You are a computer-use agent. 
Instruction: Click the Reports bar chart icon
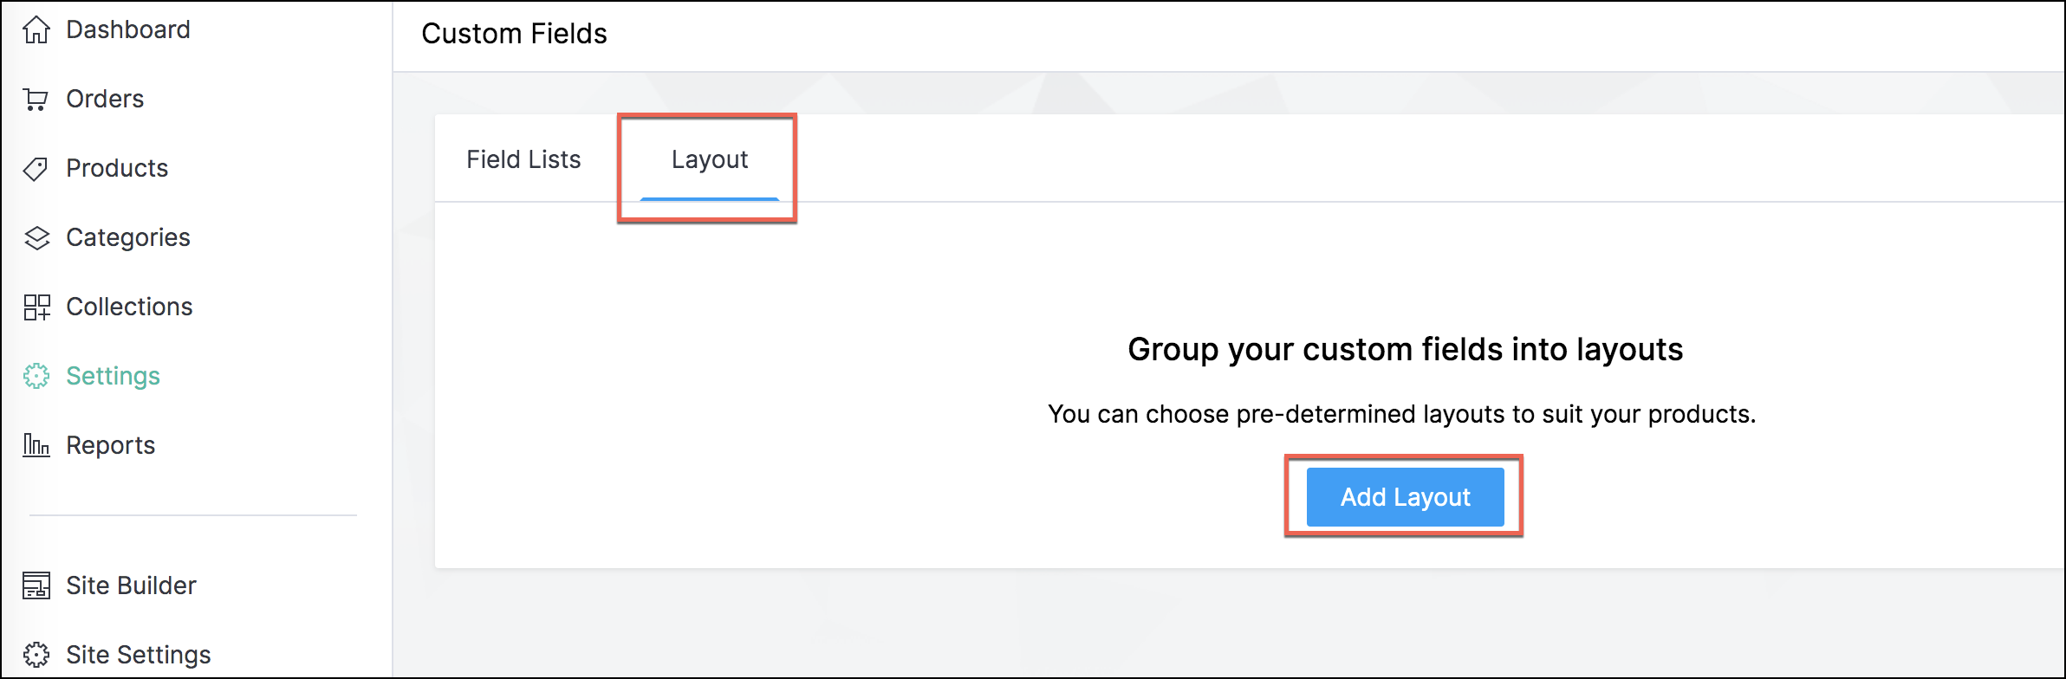(36, 445)
